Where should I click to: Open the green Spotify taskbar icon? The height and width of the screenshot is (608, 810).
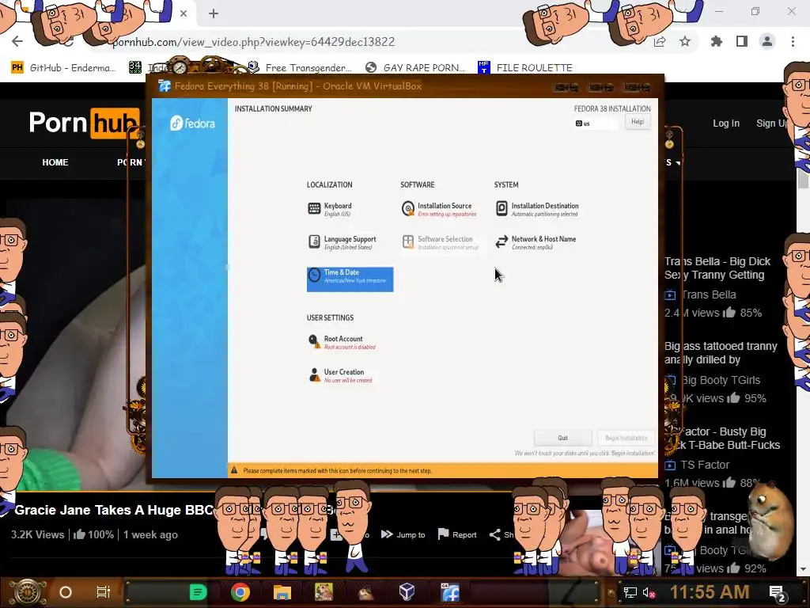click(198, 592)
